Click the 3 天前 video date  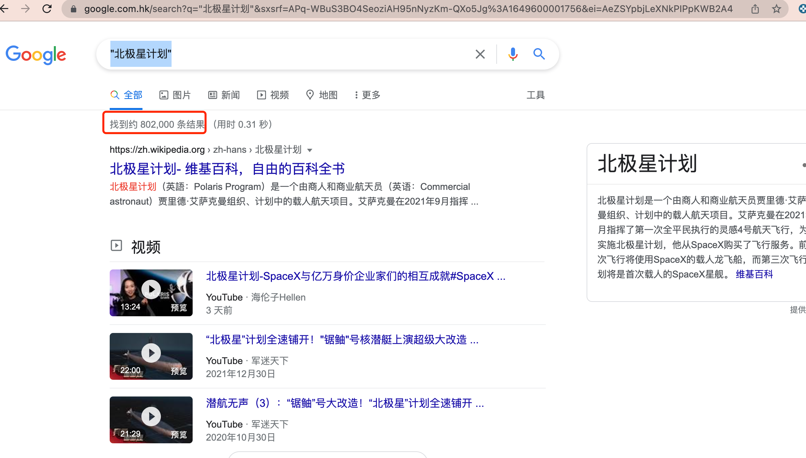[x=219, y=310]
